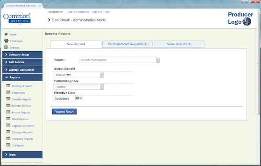Open a new browser tab with plus

[x=46, y=6]
